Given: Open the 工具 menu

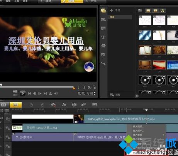Looking at the screenshot, I should coord(17,1).
